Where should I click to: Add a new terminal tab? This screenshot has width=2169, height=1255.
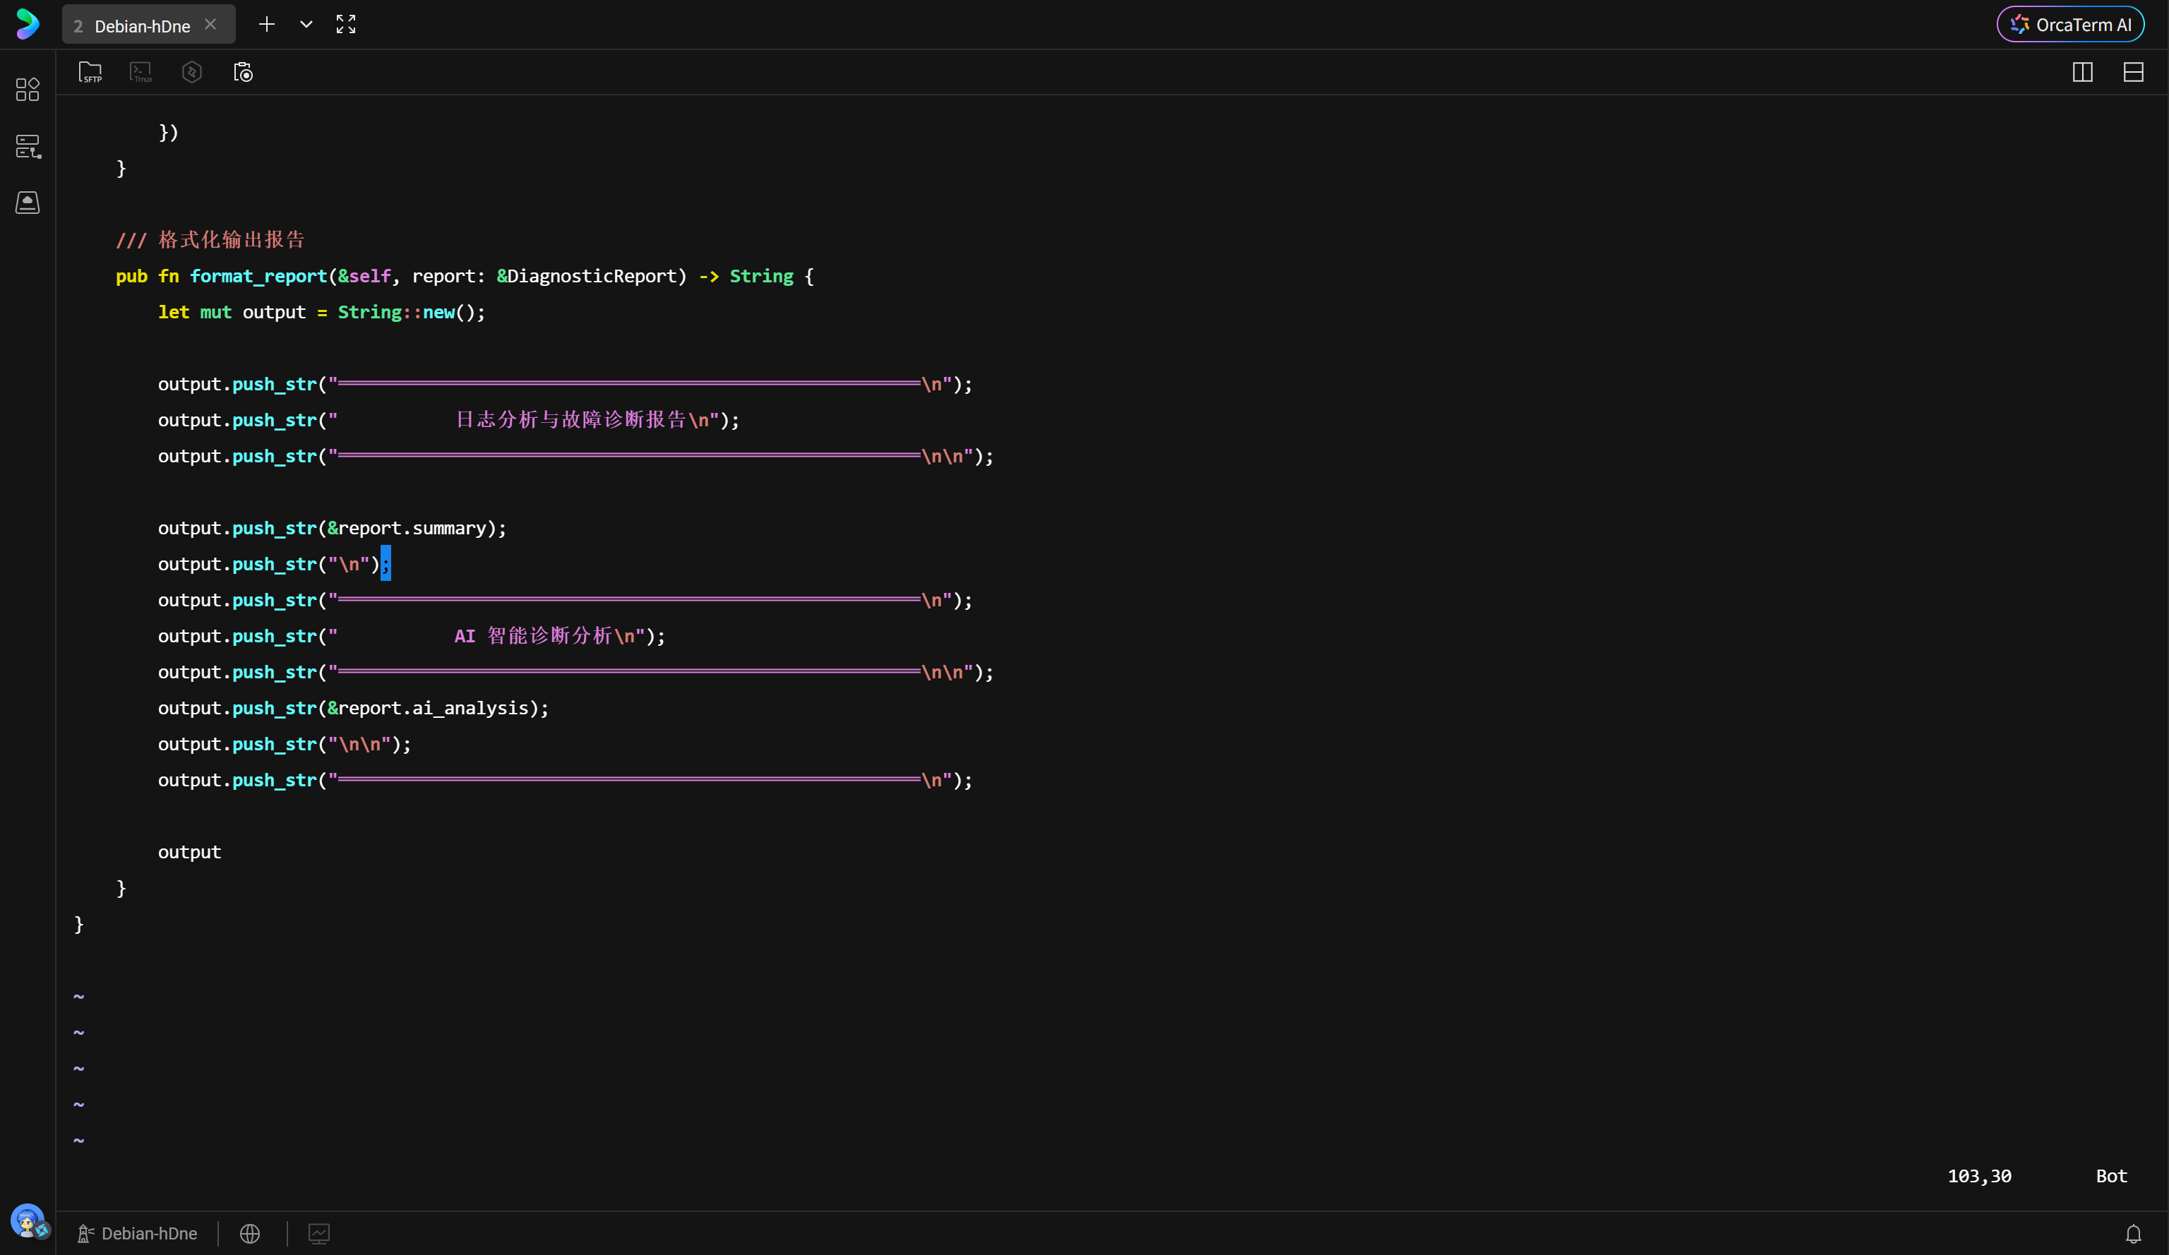click(267, 25)
